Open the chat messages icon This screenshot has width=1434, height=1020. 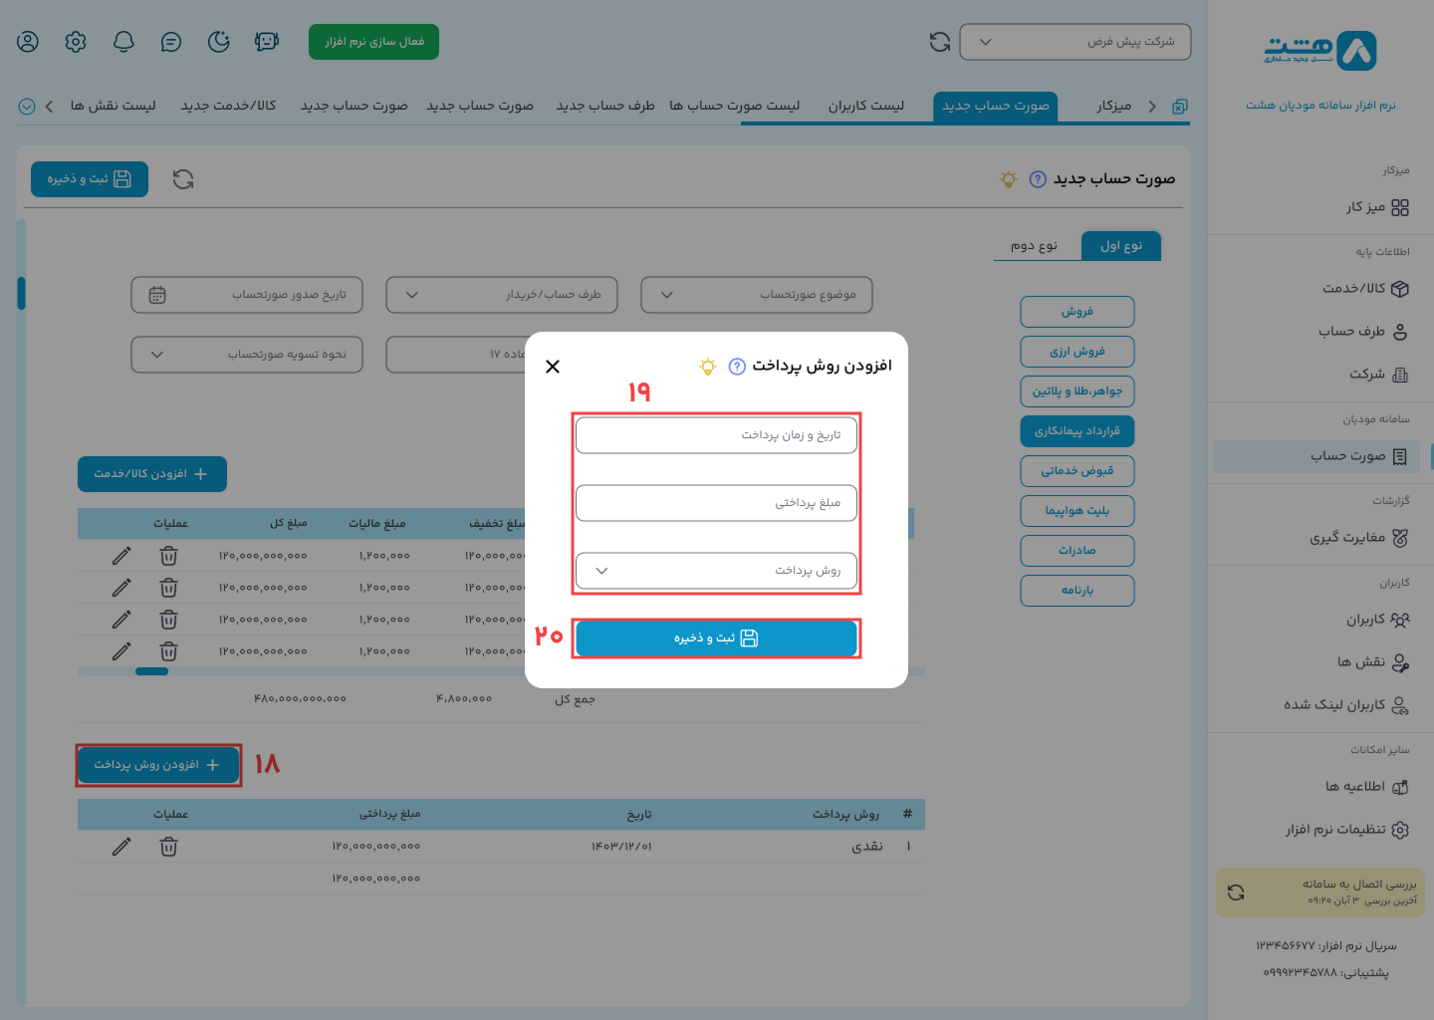tap(171, 42)
